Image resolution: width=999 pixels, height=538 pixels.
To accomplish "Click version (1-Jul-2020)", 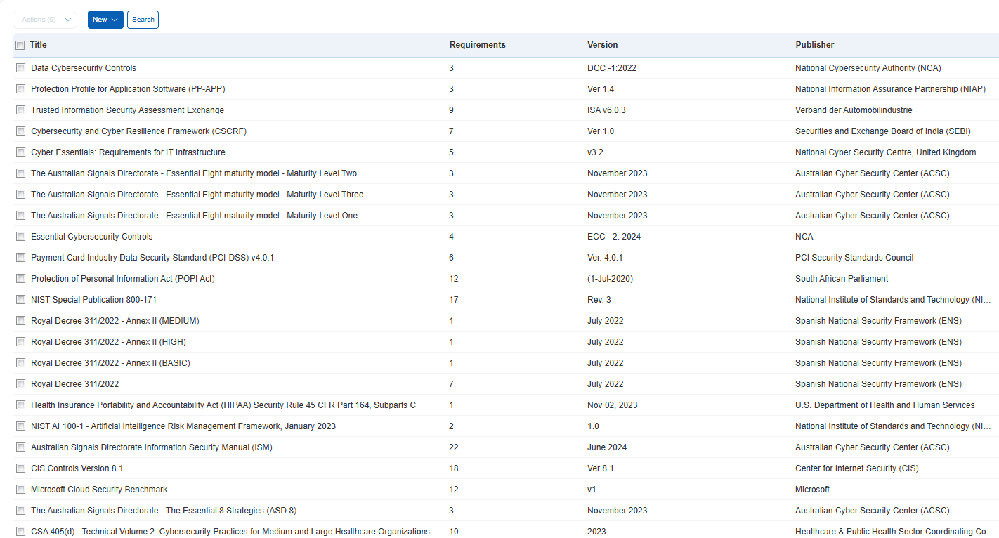I will point(610,279).
